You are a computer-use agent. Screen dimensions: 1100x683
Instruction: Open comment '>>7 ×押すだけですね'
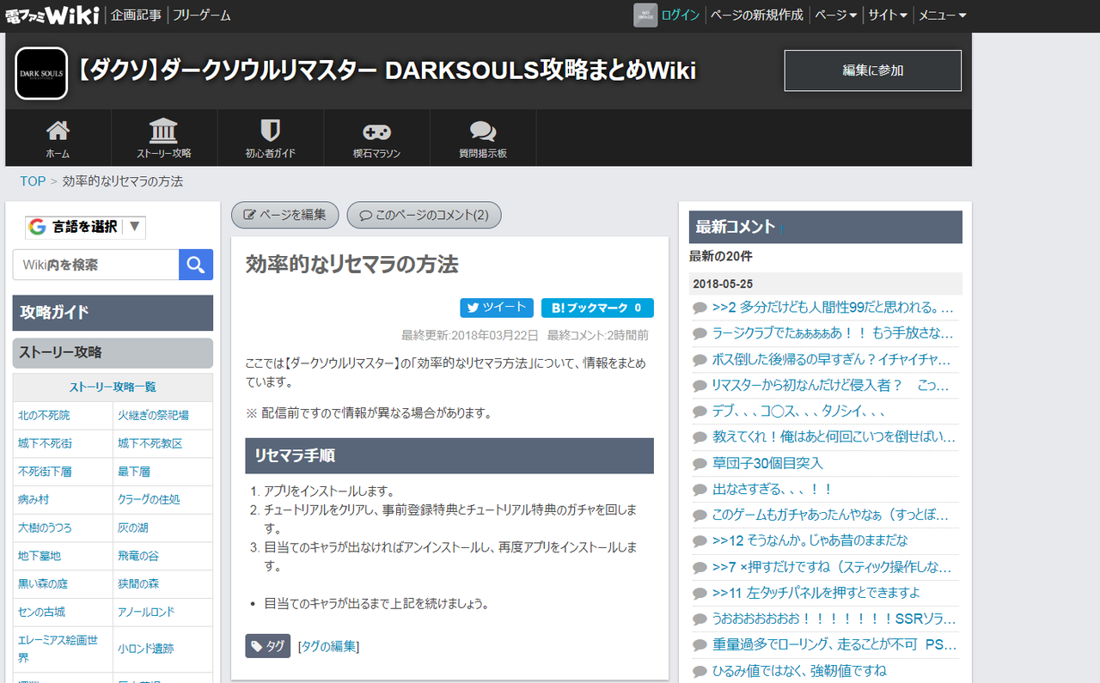832,567
